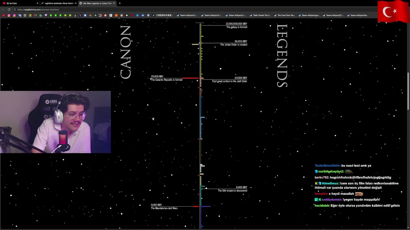View site information lock icon
410x230 pixels.
tap(15, 10)
